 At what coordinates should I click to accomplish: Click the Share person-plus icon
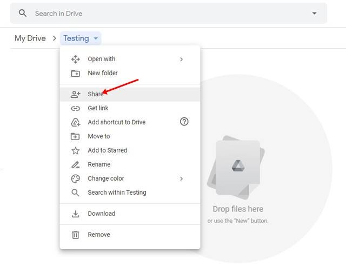tap(76, 94)
